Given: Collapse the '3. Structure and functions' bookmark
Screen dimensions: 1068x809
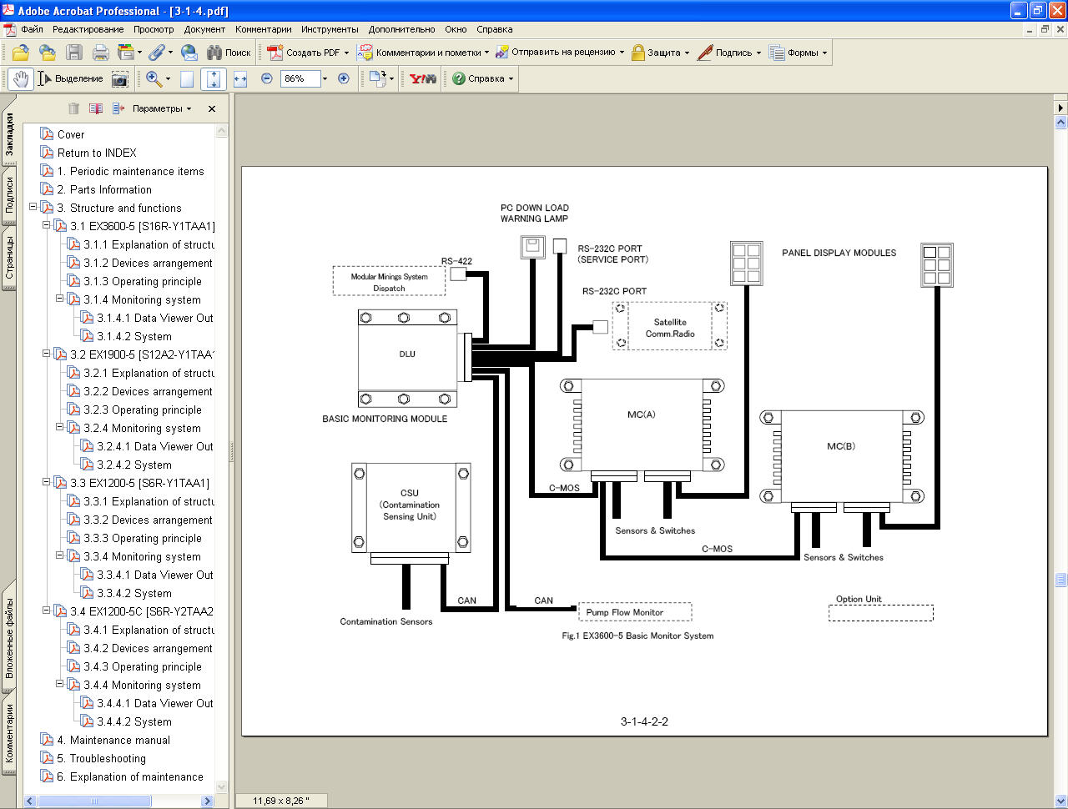Looking at the screenshot, I should tap(33, 207).
